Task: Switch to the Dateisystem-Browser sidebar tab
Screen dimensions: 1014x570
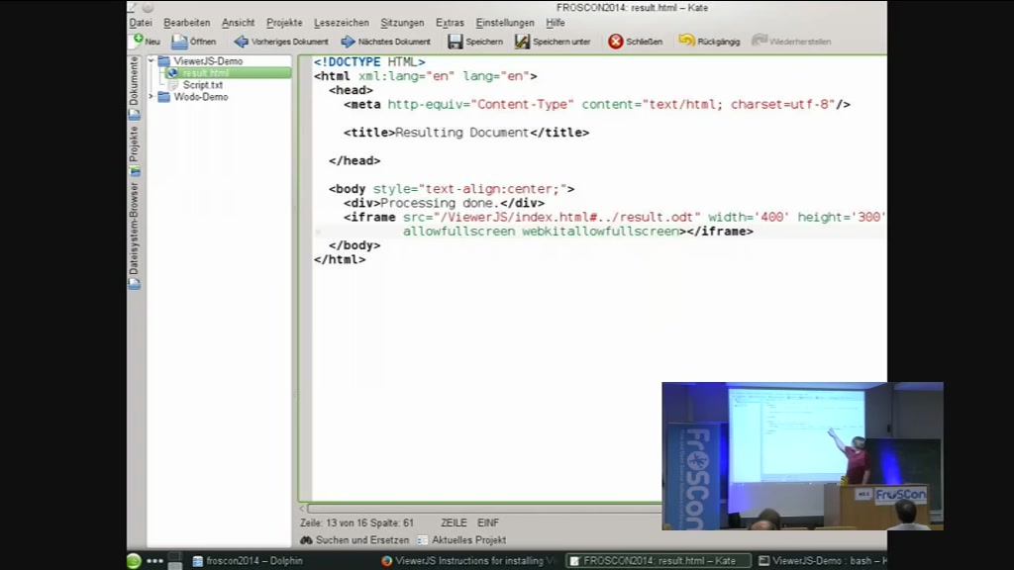Action: [134, 236]
